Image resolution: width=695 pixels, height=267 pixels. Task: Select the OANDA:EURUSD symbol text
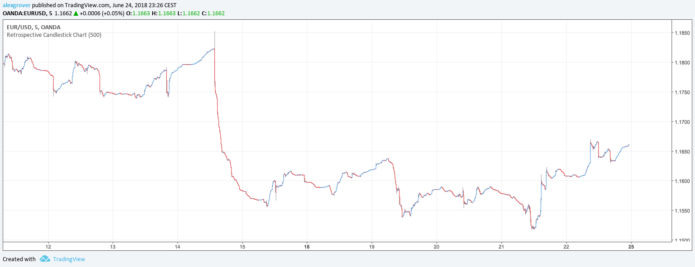click(x=25, y=13)
